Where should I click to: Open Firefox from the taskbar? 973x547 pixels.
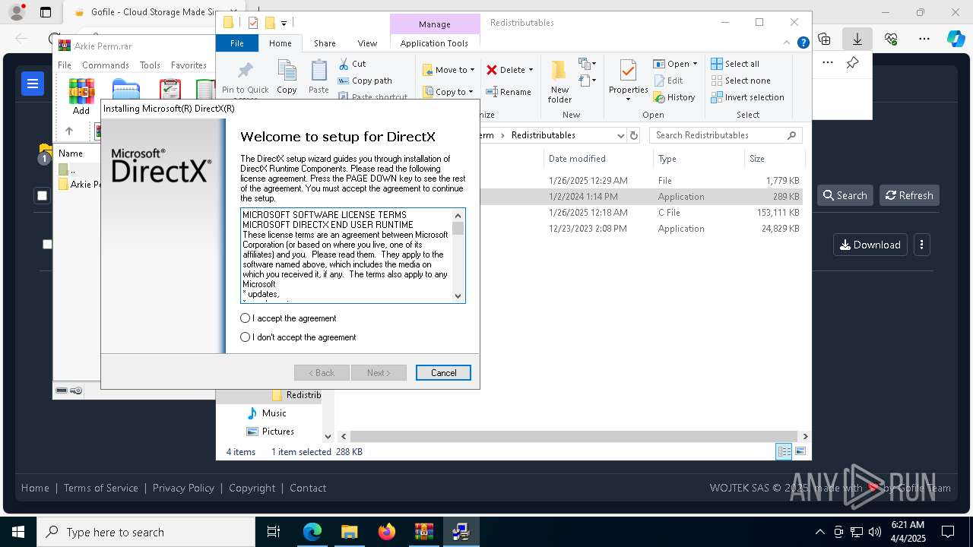click(387, 532)
